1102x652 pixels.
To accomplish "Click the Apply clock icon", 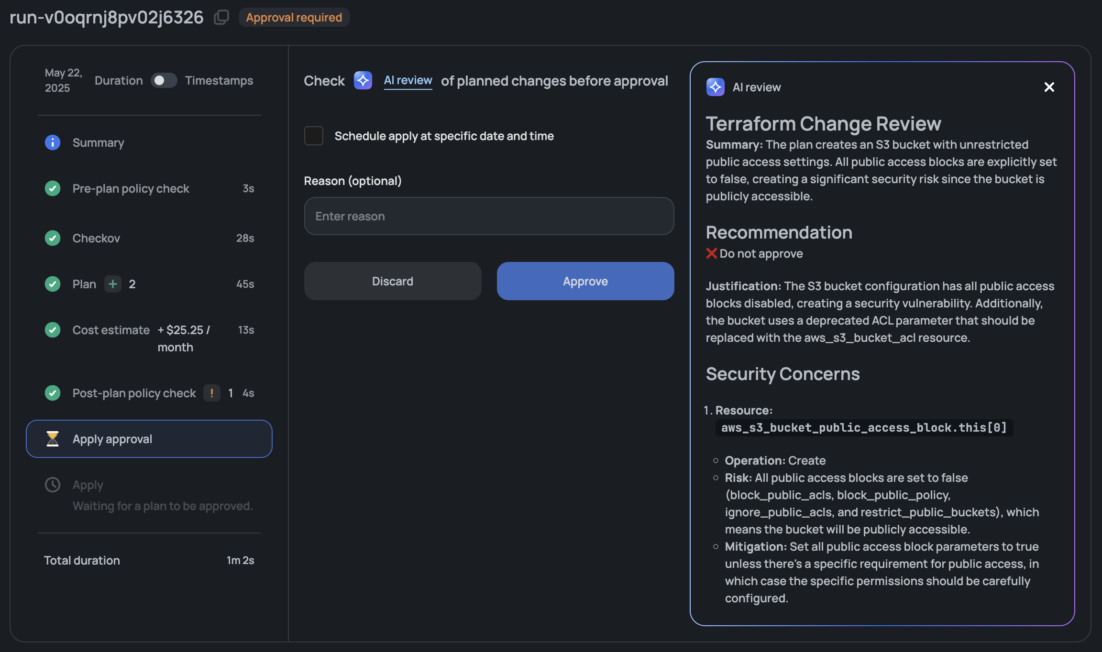I will point(53,485).
